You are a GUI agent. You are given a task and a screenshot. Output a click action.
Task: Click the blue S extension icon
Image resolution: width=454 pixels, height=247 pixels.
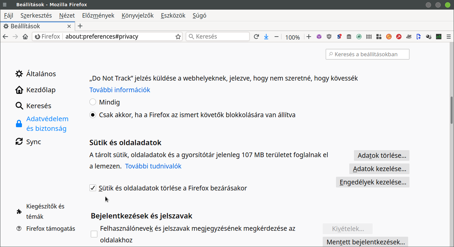[x=339, y=37]
